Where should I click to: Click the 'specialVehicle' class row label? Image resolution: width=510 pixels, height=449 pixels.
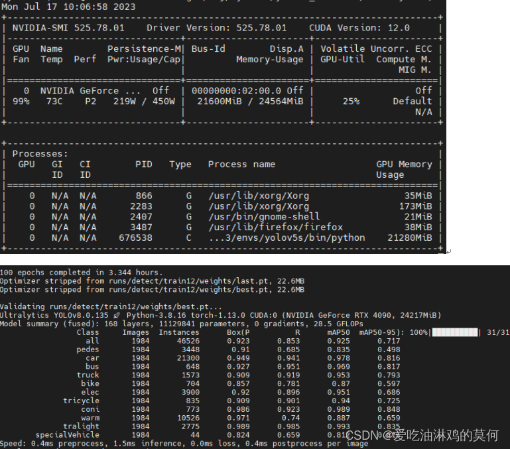pyautogui.click(x=68, y=434)
